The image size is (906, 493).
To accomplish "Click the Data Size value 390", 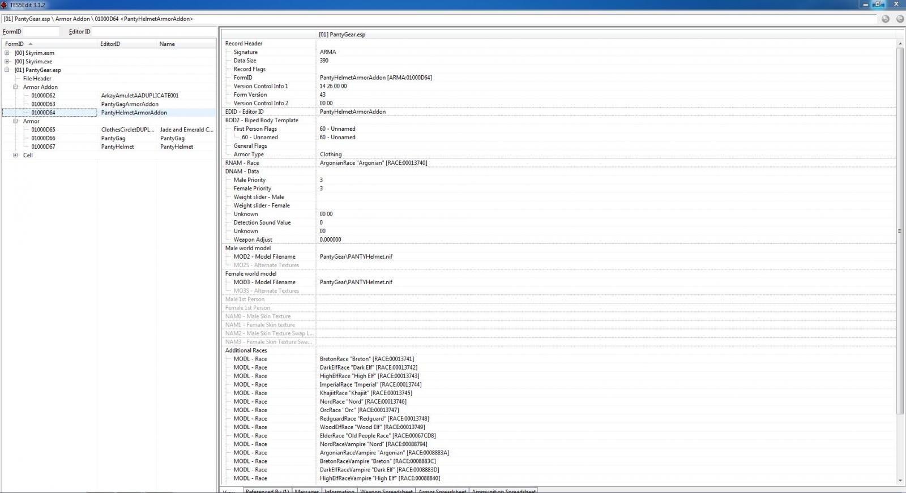I will point(324,61).
